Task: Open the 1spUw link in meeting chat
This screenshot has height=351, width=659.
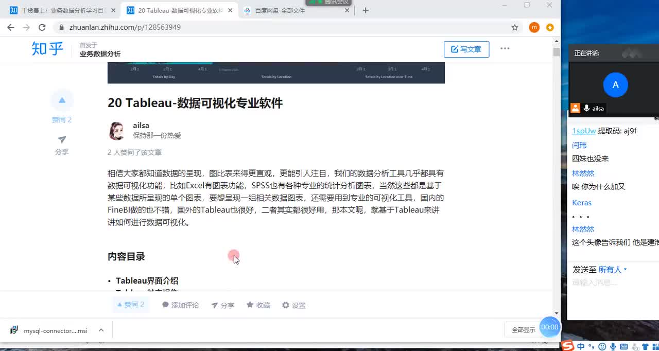Action: coord(584,131)
